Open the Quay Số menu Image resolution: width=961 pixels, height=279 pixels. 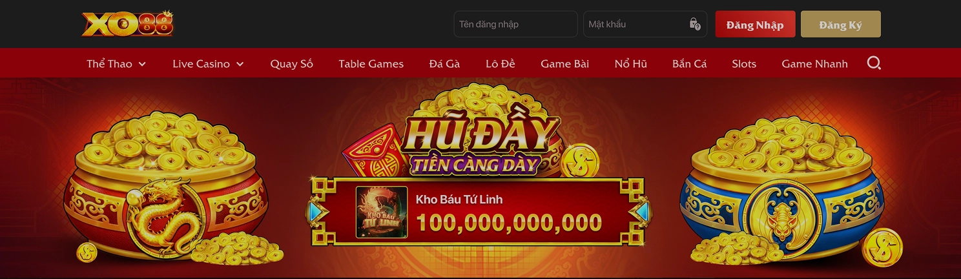pyautogui.click(x=291, y=63)
